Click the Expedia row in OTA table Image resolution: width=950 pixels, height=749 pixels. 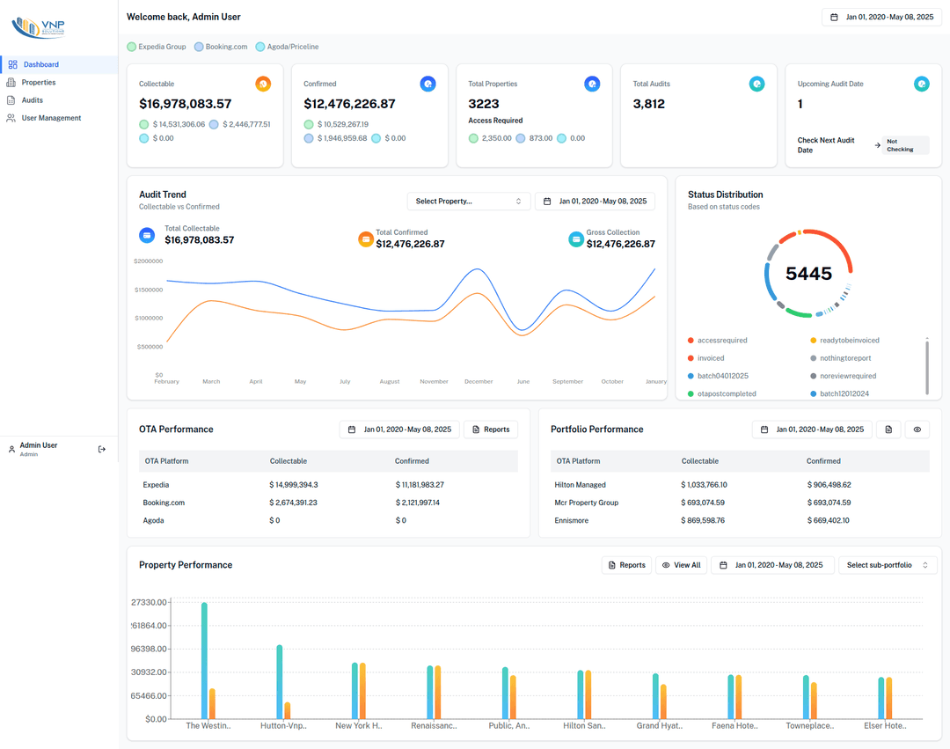[328, 485]
